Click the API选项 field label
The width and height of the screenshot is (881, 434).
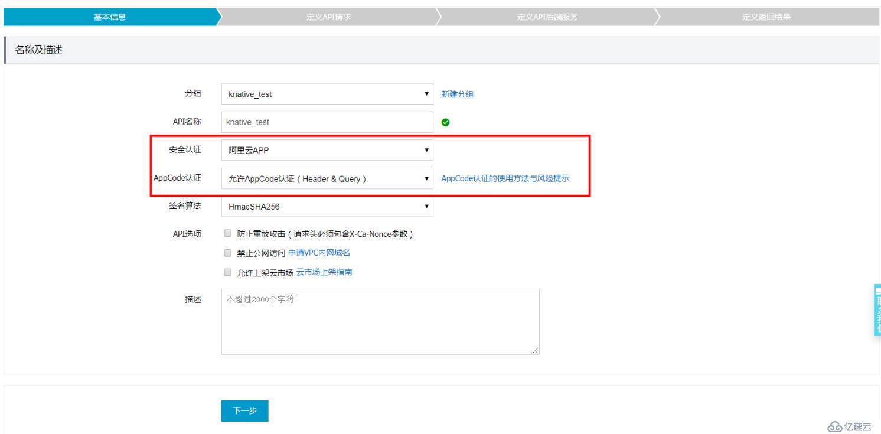[x=187, y=234]
